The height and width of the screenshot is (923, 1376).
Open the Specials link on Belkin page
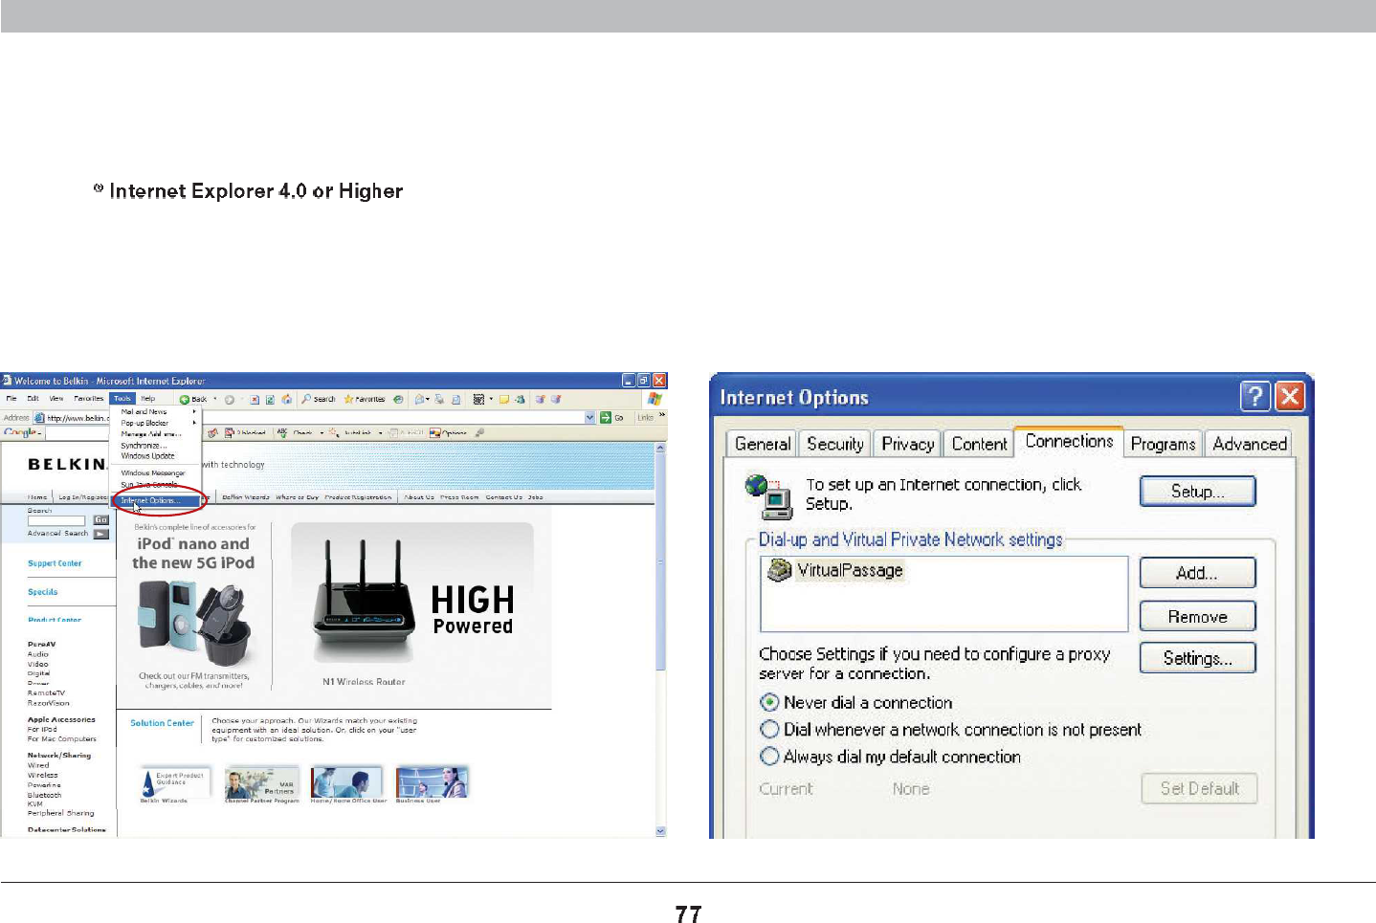[x=42, y=592]
